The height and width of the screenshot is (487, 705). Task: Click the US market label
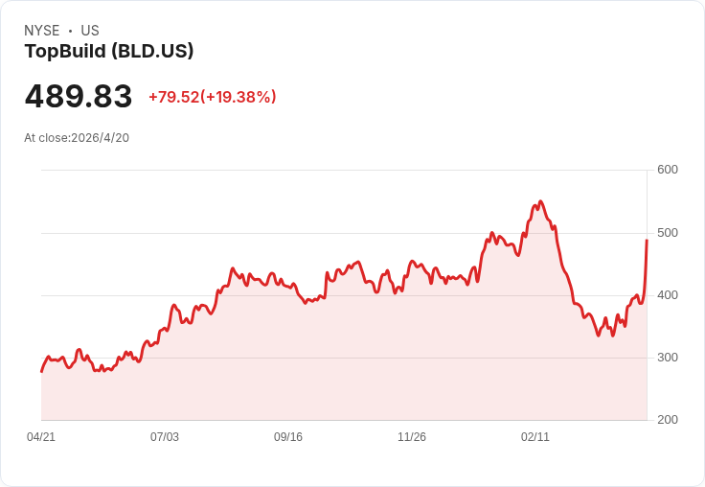[x=90, y=30]
